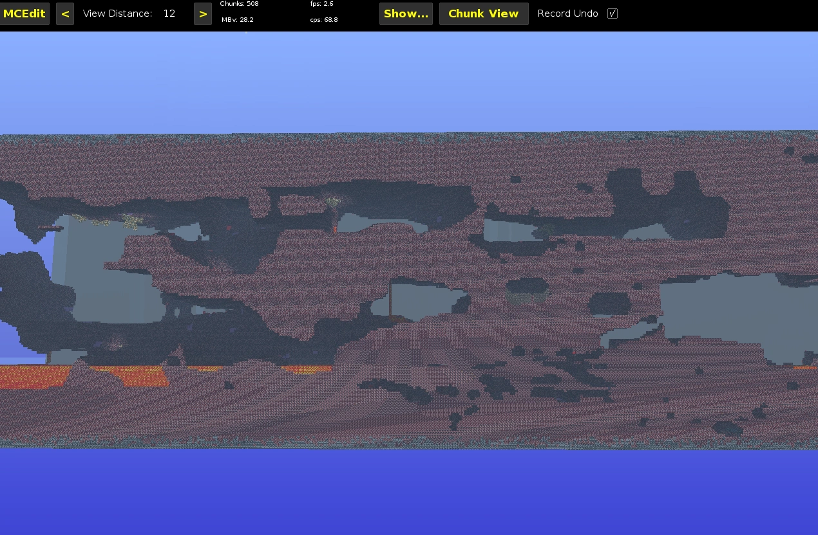
Task: Open the MCEdit main menu button
Action: point(24,14)
